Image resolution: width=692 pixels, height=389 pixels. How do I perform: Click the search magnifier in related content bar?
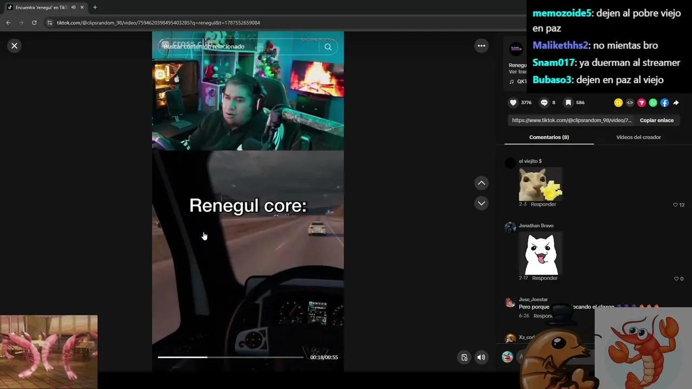[328, 46]
